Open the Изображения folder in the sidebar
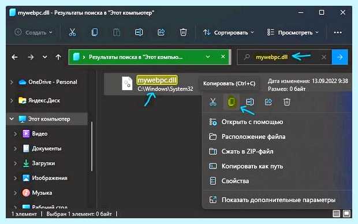This screenshot has height=224, width=358. click(49, 178)
